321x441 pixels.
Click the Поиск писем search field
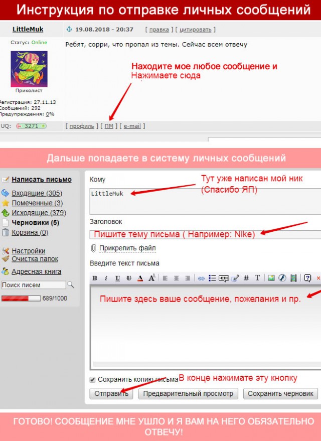pyautogui.click(x=34, y=285)
